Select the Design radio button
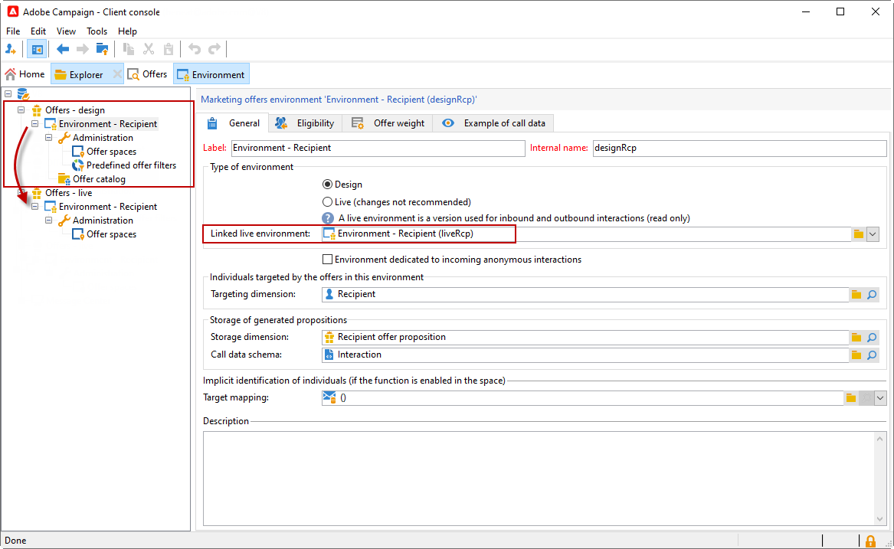894x549 pixels. [327, 185]
